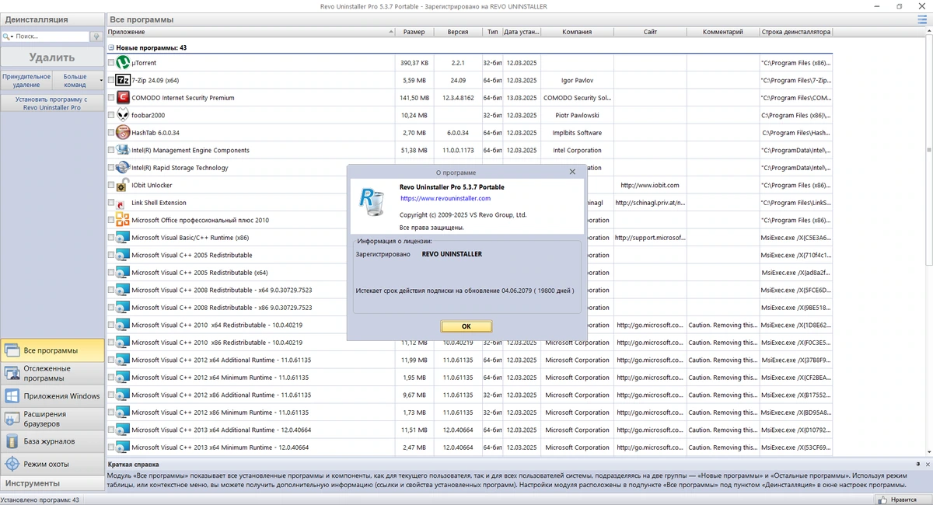Check Visual C++ 2013 x64 Additional Runtime checkbox
Image resolution: width=933 pixels, height=505 pixels.
[x=111, y=430]
